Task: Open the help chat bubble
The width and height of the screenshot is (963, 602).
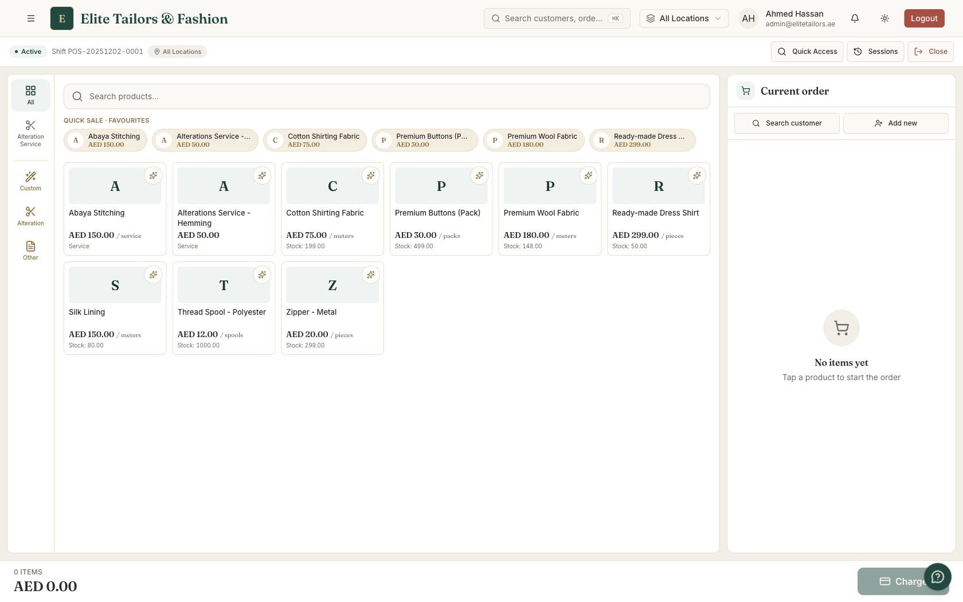Action: 938,576
